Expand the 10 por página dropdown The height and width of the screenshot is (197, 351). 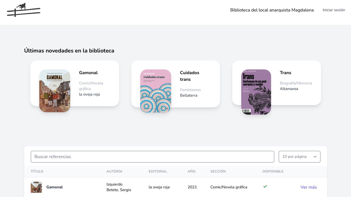pyautogui.click(x=300, y=157)
